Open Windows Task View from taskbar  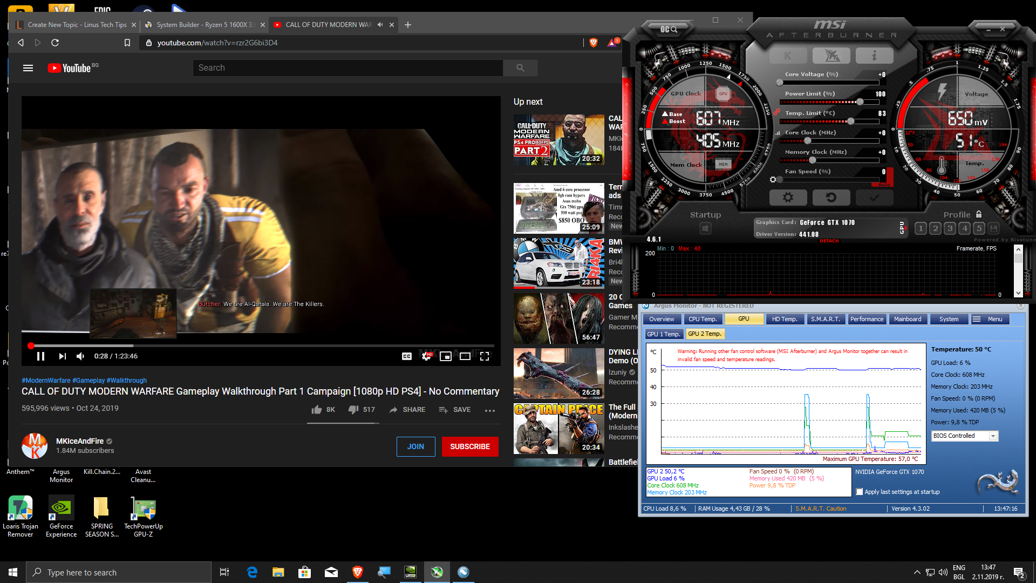click(224, 572)
